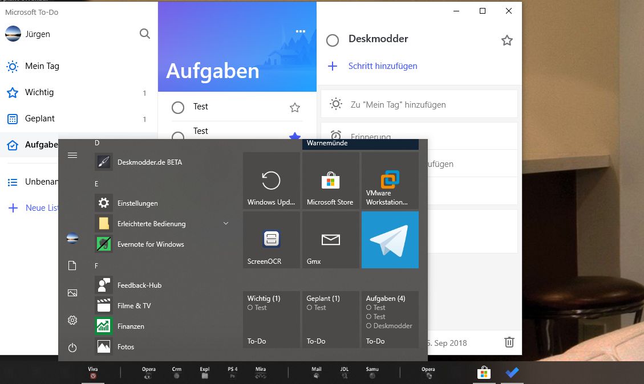This screenshot has height=384, width=644.
Task: Open the Aufgaben (4) To-Do live tile
Action: [x=390, y=320]
